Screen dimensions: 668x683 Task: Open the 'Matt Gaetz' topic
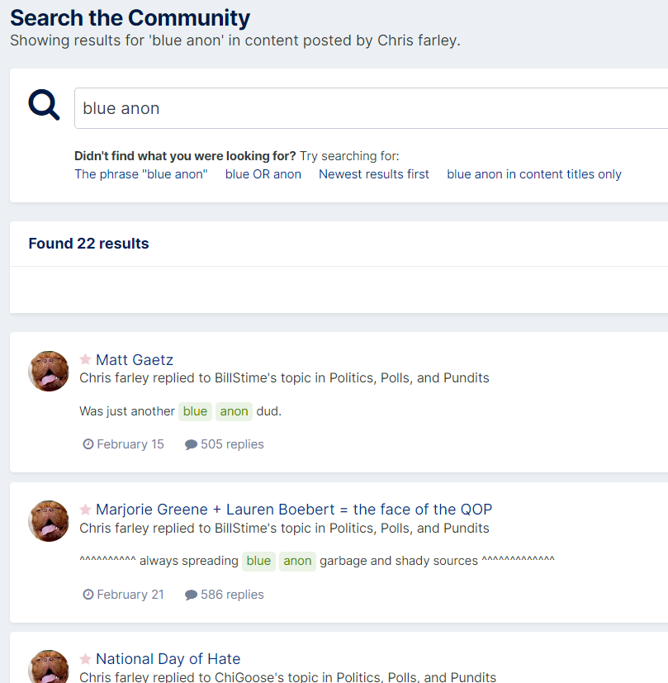pos(135,360)
